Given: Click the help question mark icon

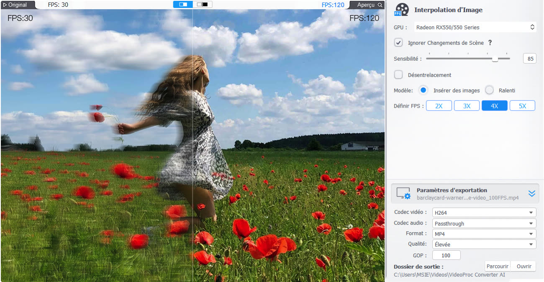Looking at the screenshot, I should 490,43.
